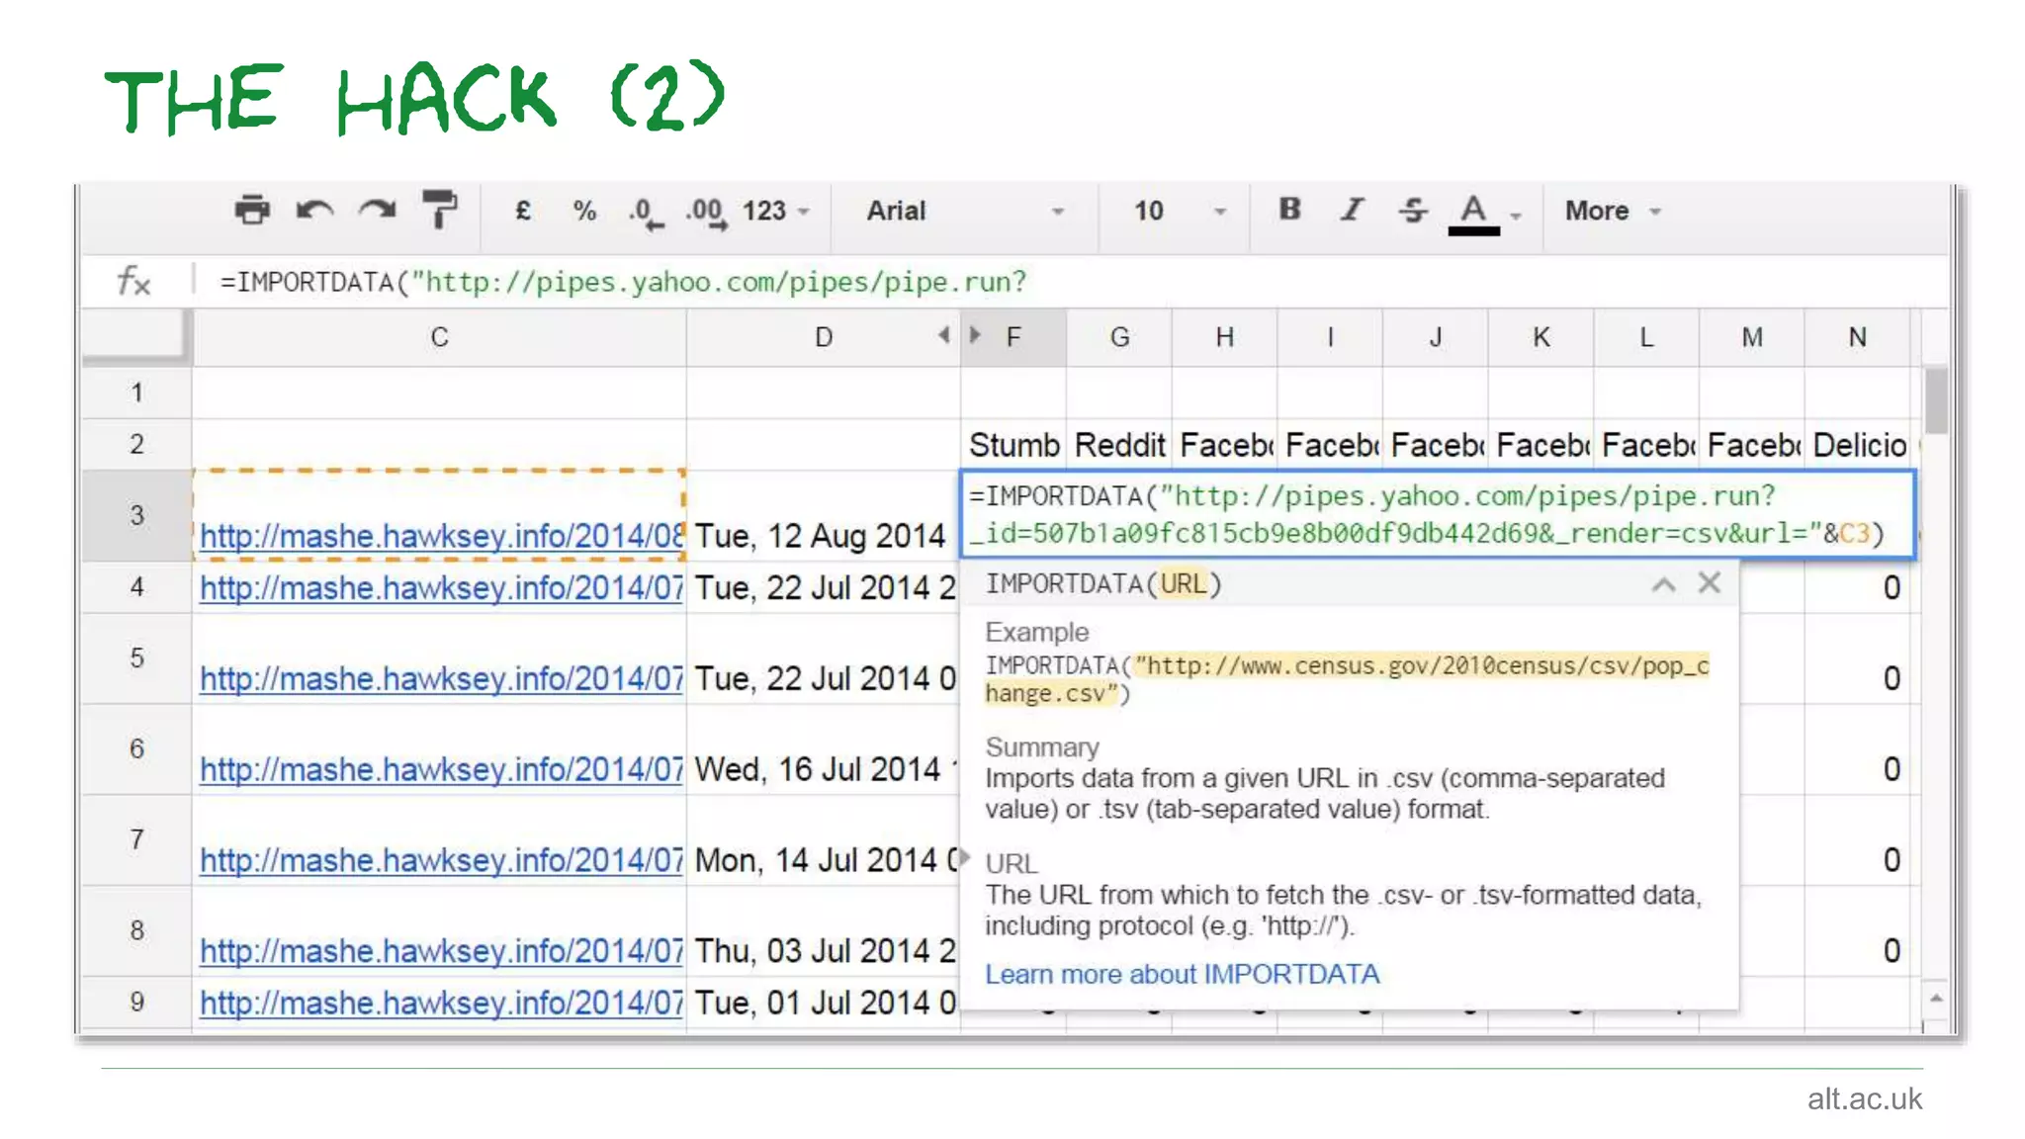
Task: Open the 123 number format dropdown
Action: point(775,211)
